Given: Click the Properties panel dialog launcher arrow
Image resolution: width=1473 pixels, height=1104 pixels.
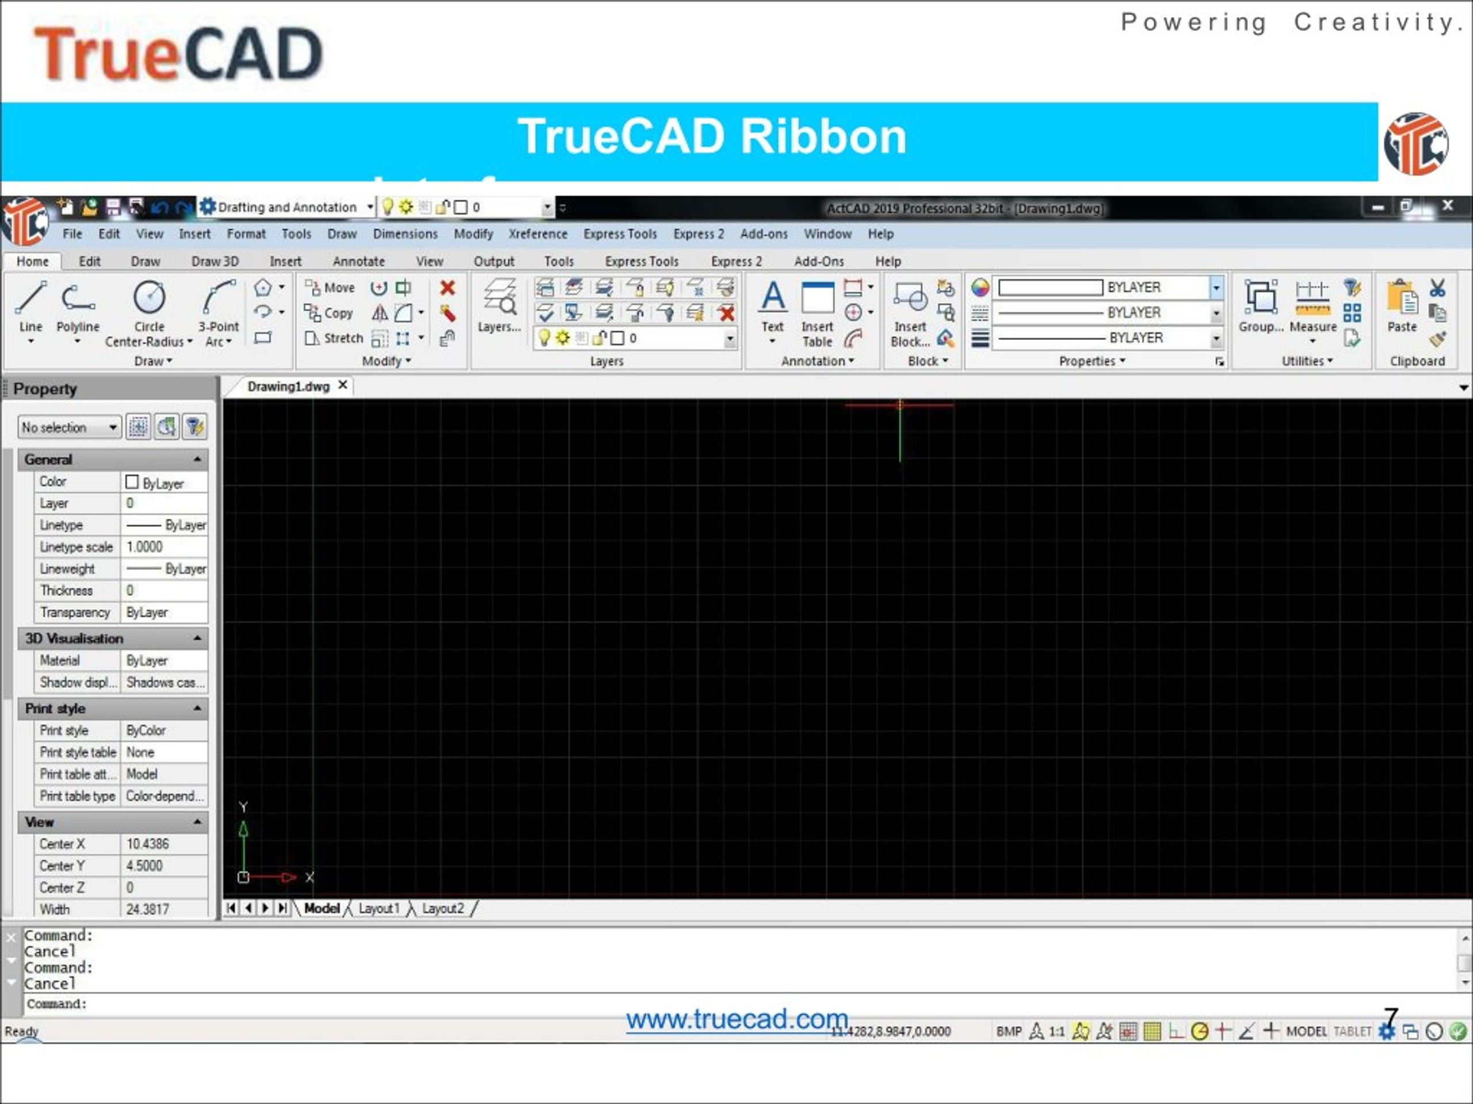Looking at the screenshot, I should point(1219,361).
